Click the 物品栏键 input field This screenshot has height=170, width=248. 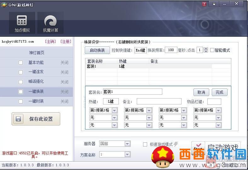(214, 102)
